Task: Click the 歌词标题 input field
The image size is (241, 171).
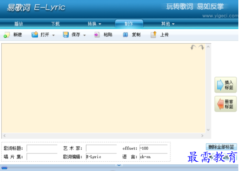Action: tap(42, 148)
